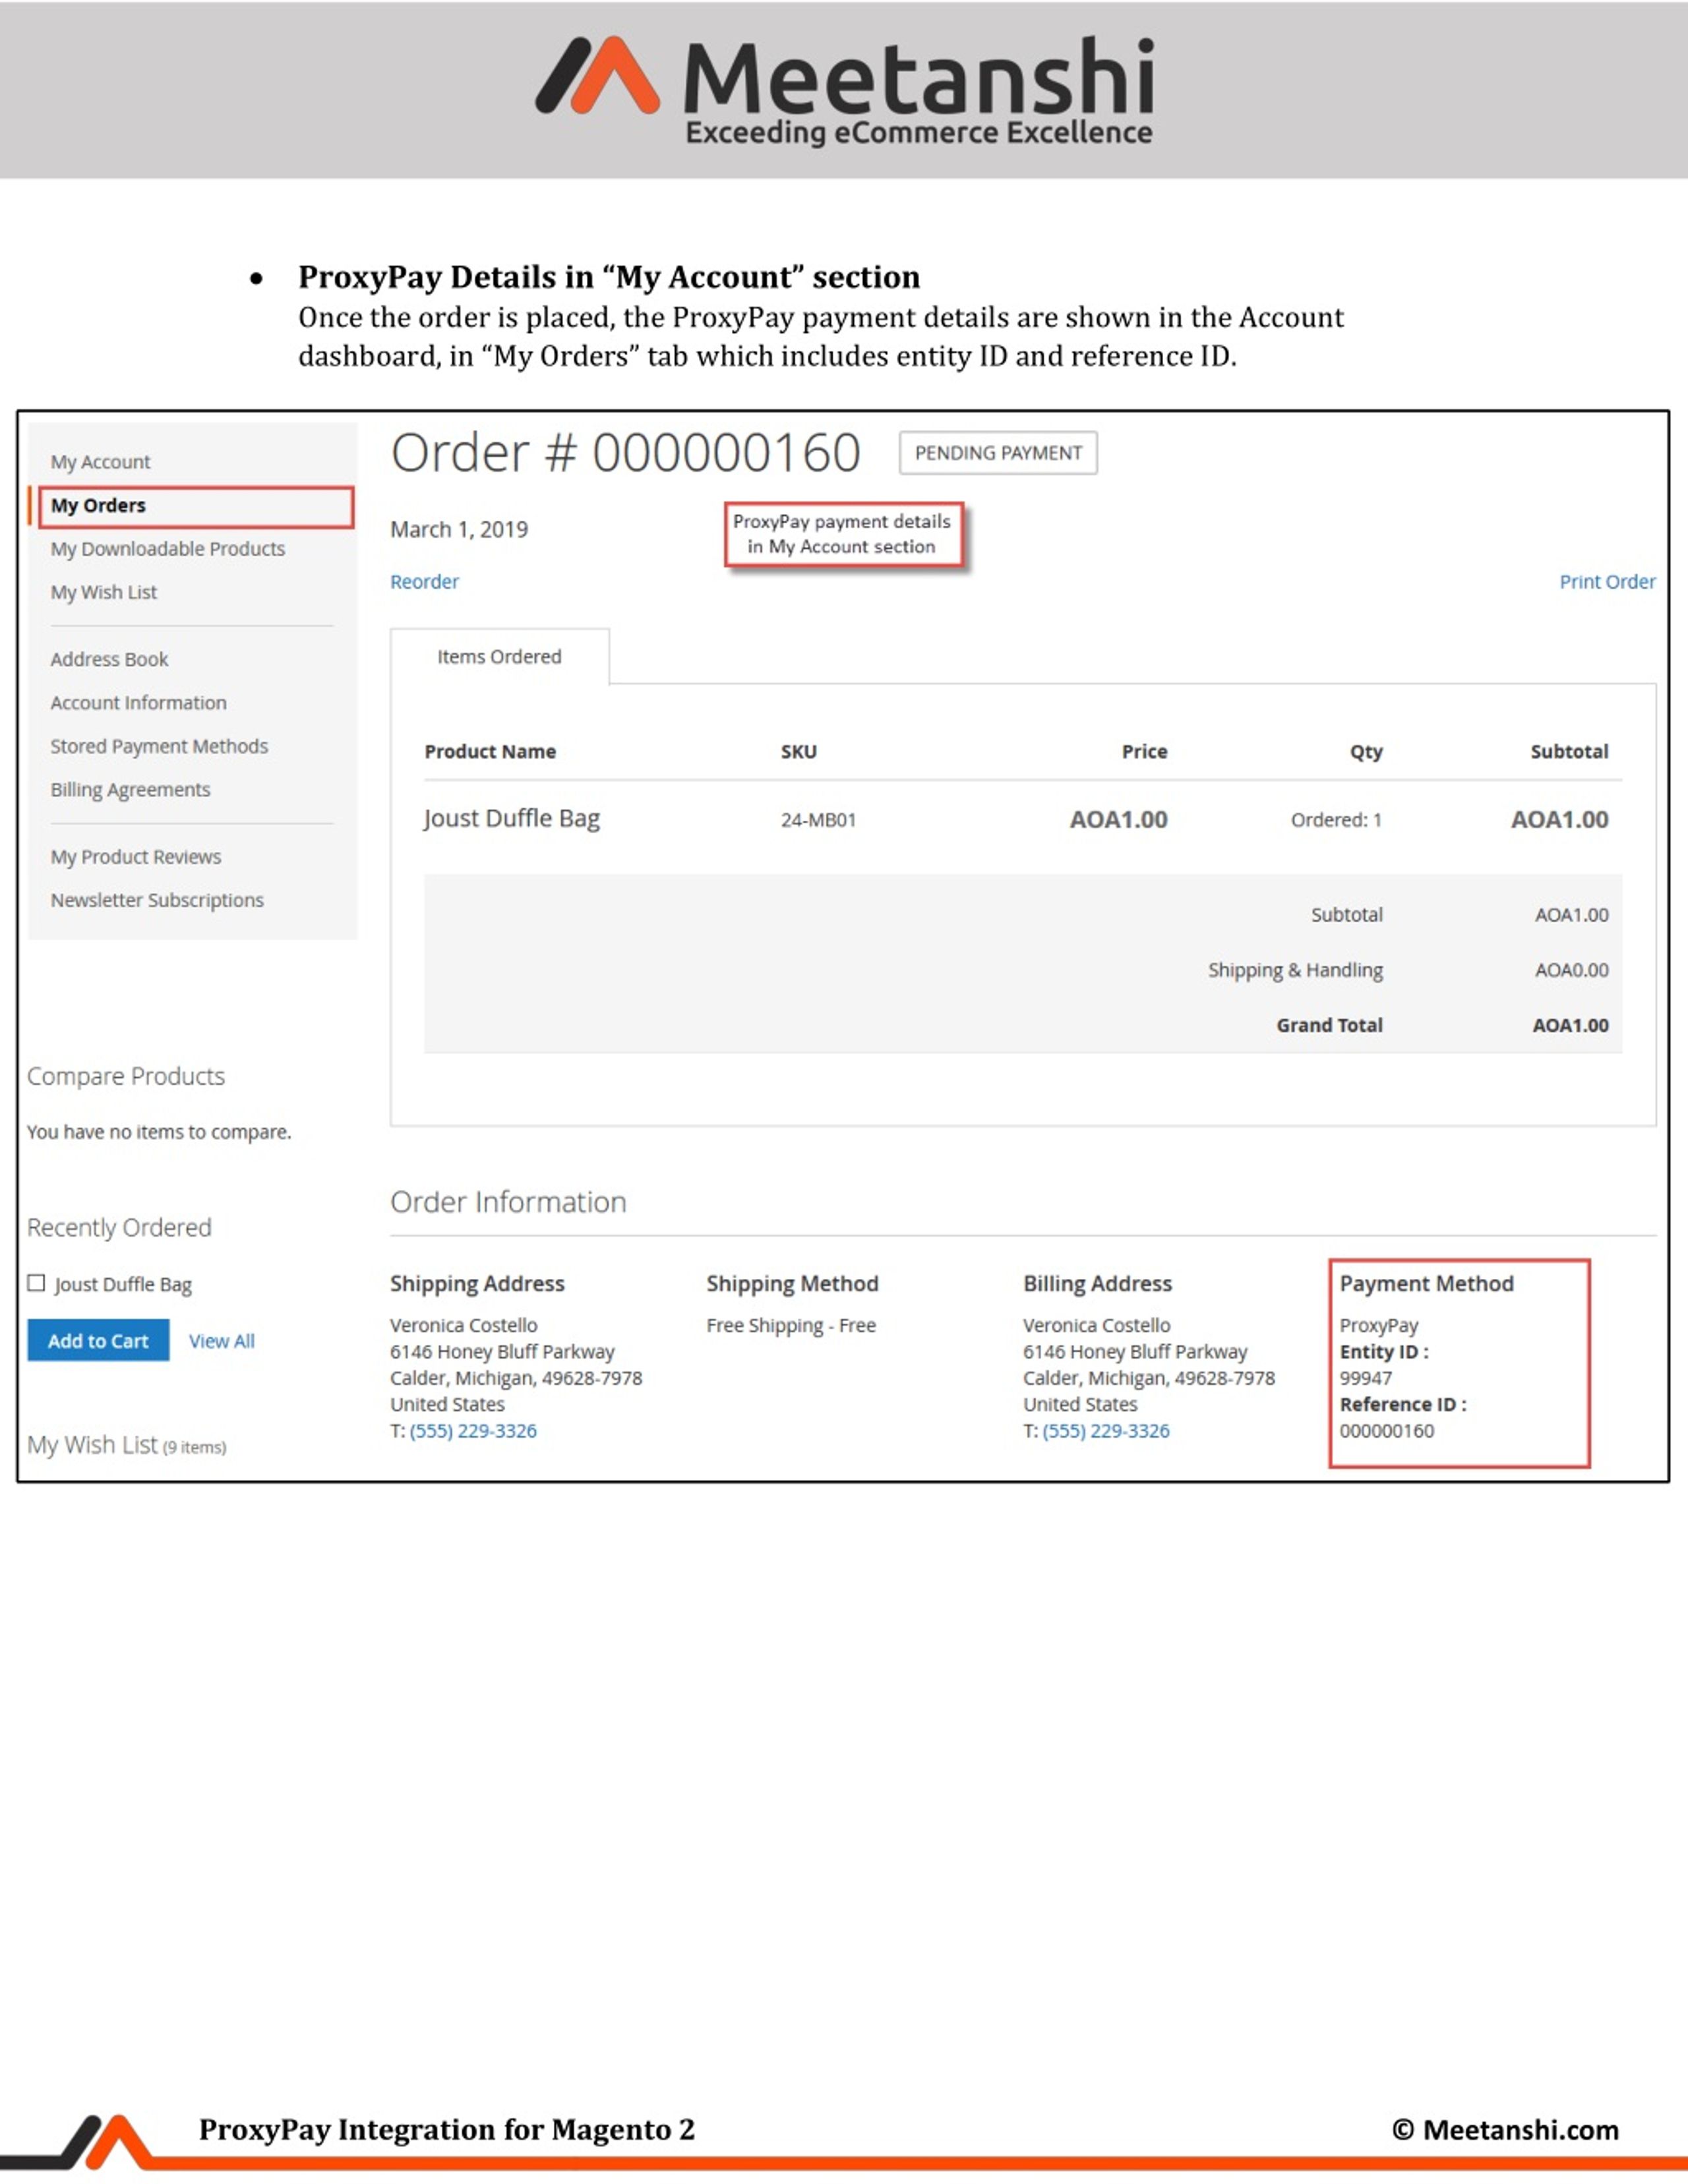This screenshot has width=1688, height=2184.
Task: Click the Shipping Address heading
Action: click(477, 1284)
